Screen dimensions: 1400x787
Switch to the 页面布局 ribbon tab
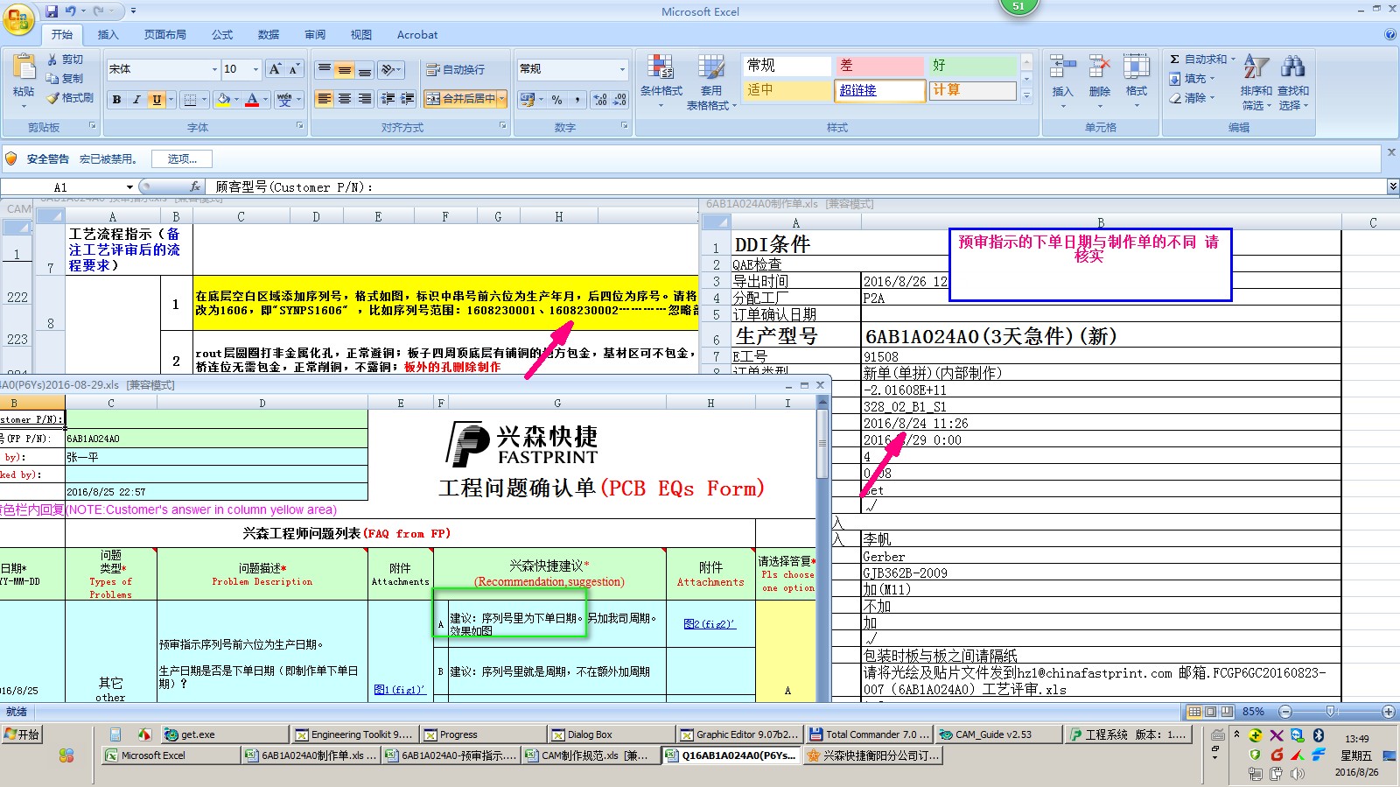[x=165, y=35]
